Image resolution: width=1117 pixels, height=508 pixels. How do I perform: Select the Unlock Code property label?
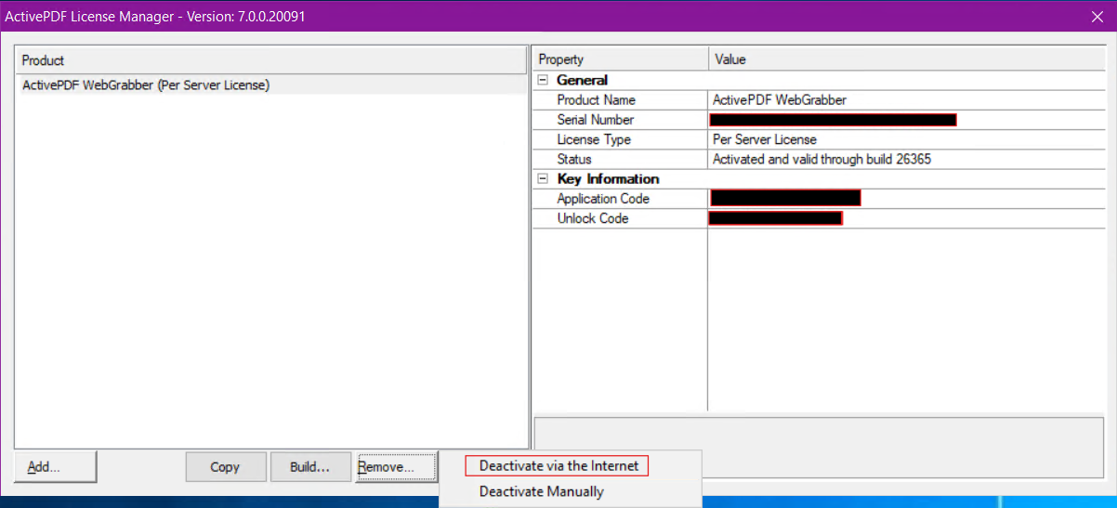593,218
